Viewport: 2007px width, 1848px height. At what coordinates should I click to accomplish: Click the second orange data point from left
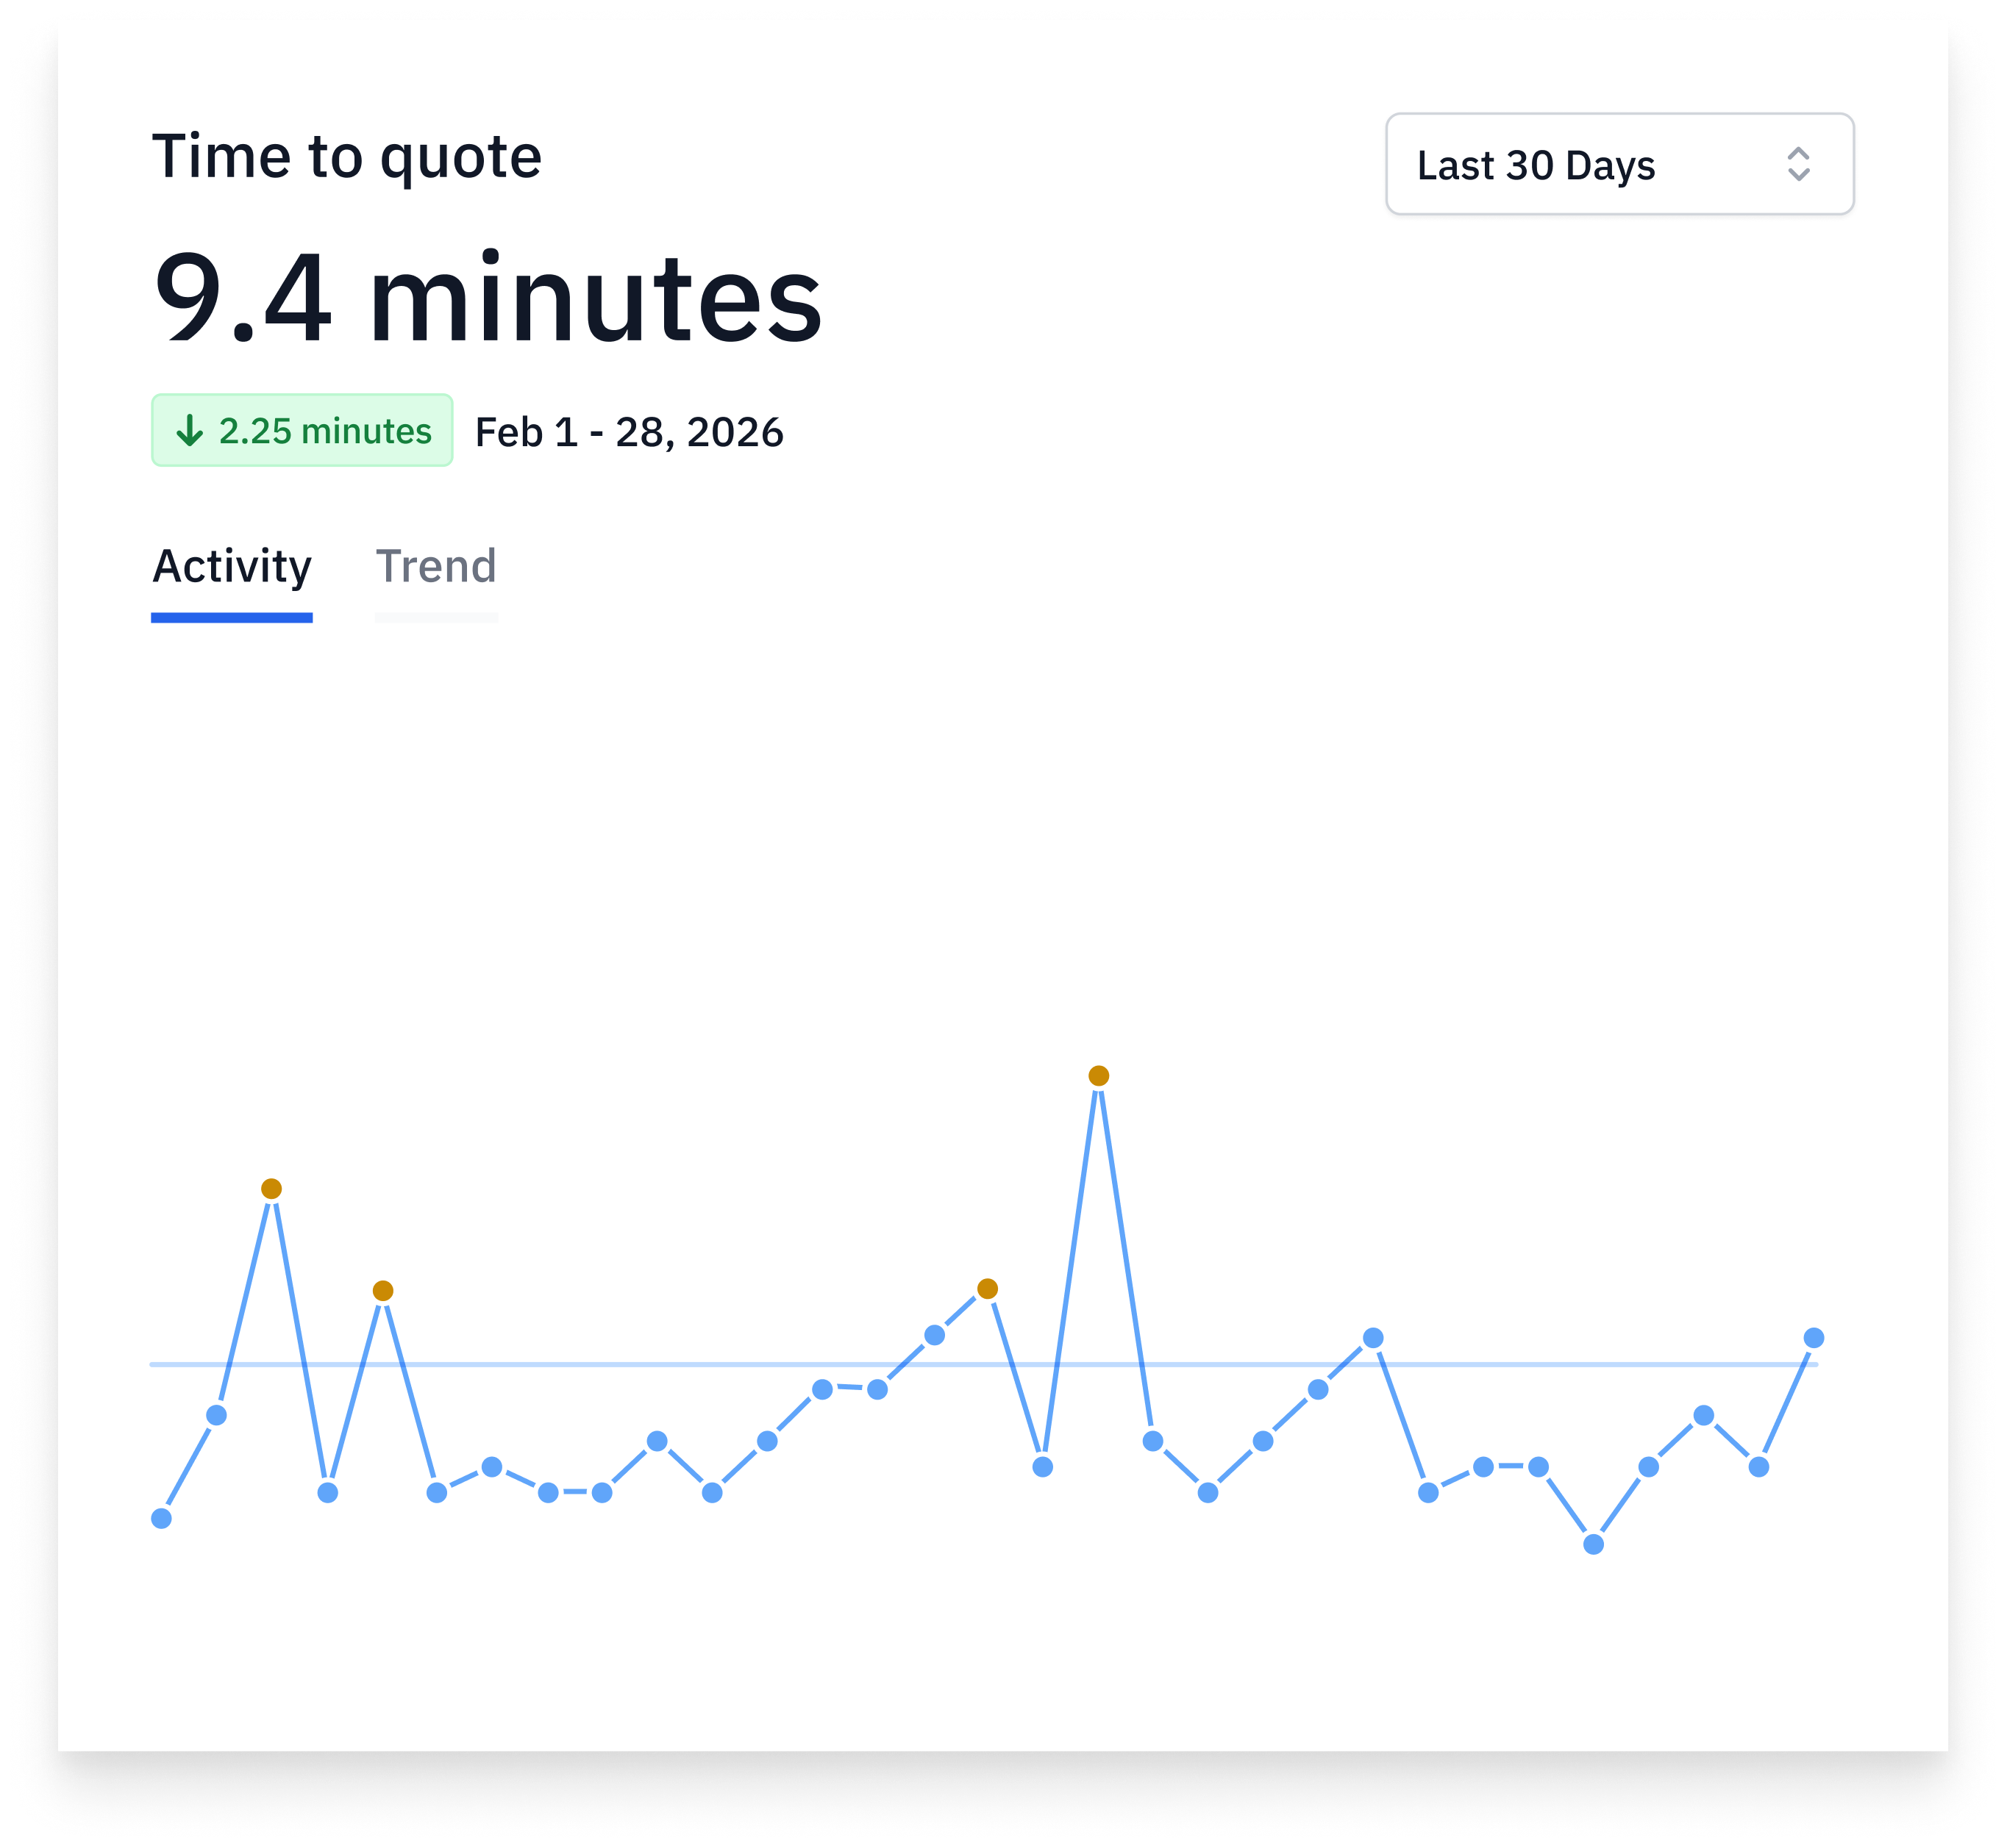(x=382, y=1291)
